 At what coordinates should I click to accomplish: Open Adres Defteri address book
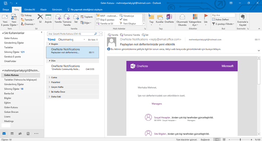(x=220, y=20)
